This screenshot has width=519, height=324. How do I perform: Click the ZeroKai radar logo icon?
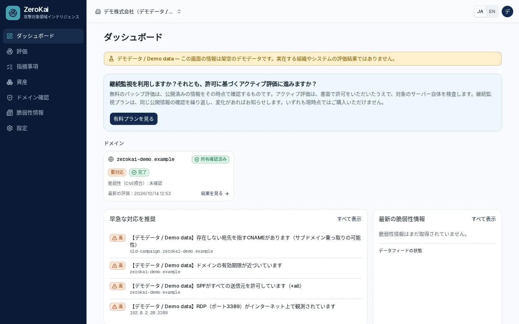(x=13, y=13)
